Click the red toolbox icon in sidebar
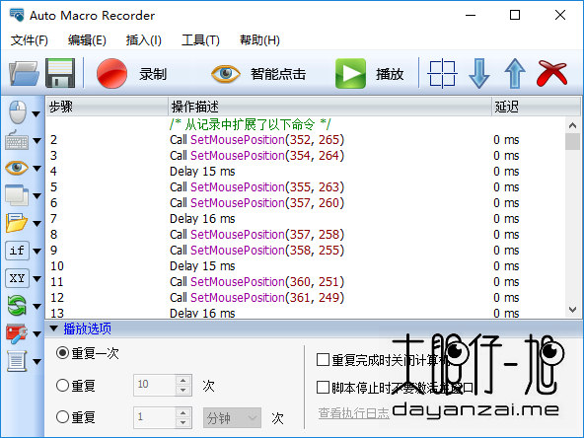The image size is (584, 438). pos(17,333)
